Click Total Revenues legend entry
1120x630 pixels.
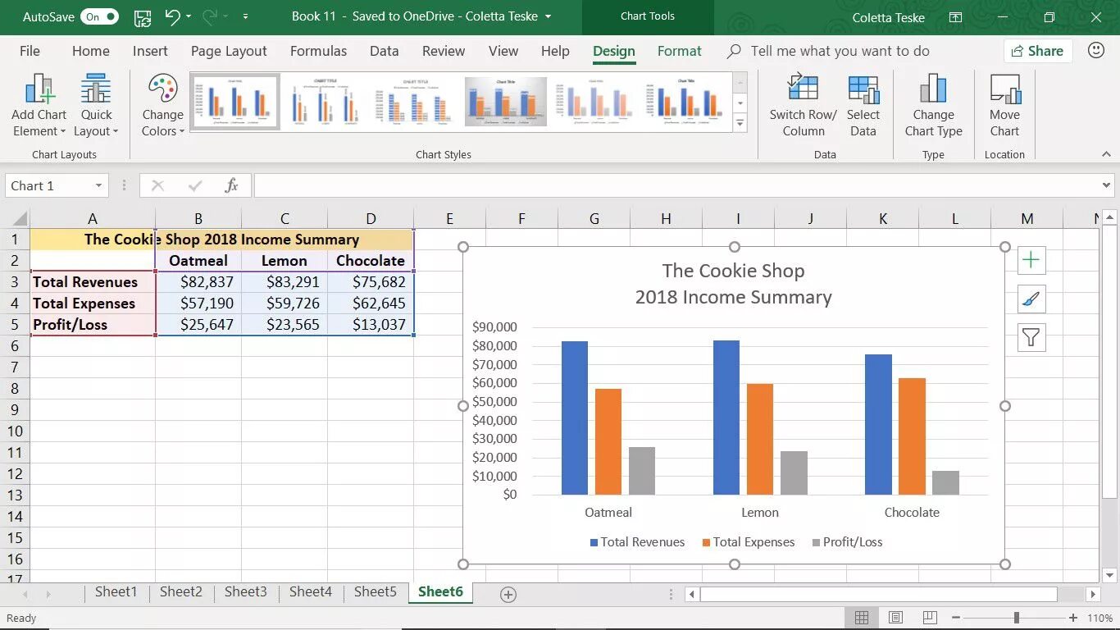pyautogui.click(x=637, y=542)
